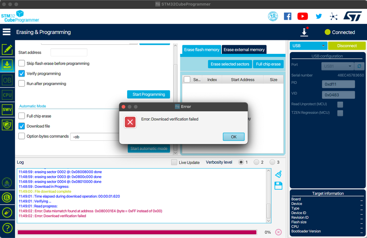This screenshot has height=238, width=367.
Task: Open the BETA feature icon in sidebar
Action: pyautogui.click(x=7, y=183)
